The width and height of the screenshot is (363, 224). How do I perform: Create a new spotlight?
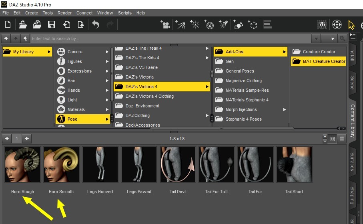pyautogui.click(x=223, y=24)
